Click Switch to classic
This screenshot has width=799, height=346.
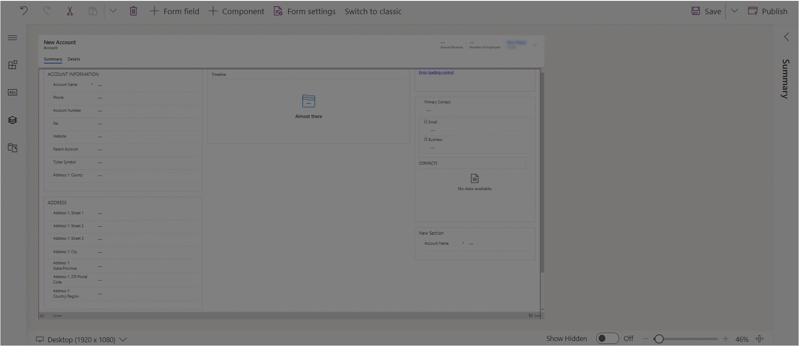pyautogui.click(x=373, y=11)
